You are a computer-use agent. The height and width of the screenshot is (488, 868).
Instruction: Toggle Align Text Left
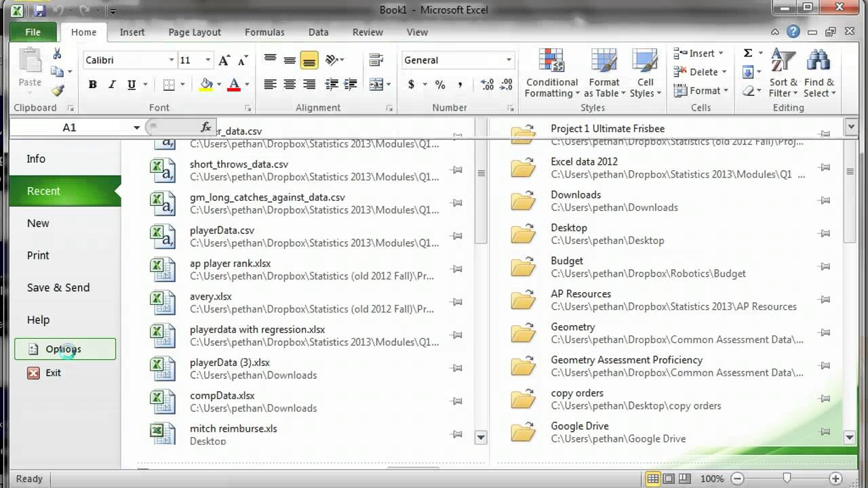pos(270,85)
